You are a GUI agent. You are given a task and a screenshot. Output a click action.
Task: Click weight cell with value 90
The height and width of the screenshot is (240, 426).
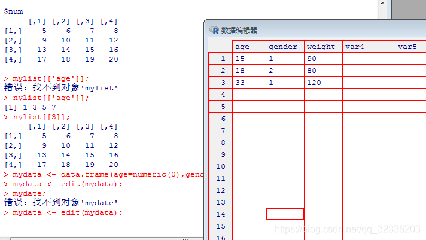[323, 59]
